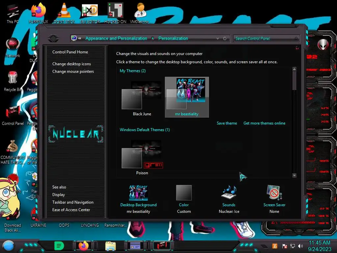Click the flag notification tray icon
The height and width of the screenshot is (253, 337).
284,246
